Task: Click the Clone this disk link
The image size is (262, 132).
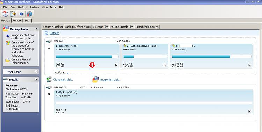Action: (63, 80)
